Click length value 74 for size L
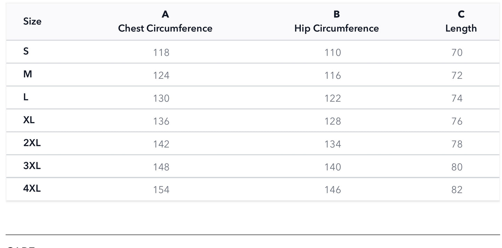Image resolution: width=502 pixels, height=248 pixels. click(x=457, y=99)
